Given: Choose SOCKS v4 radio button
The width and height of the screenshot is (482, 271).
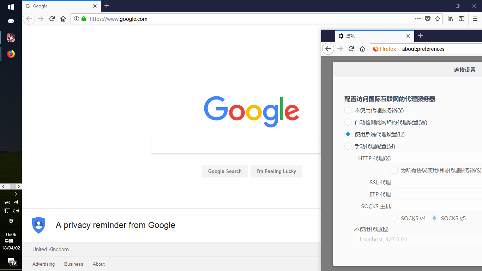Looking at the screenshot, I should point(394,218).
